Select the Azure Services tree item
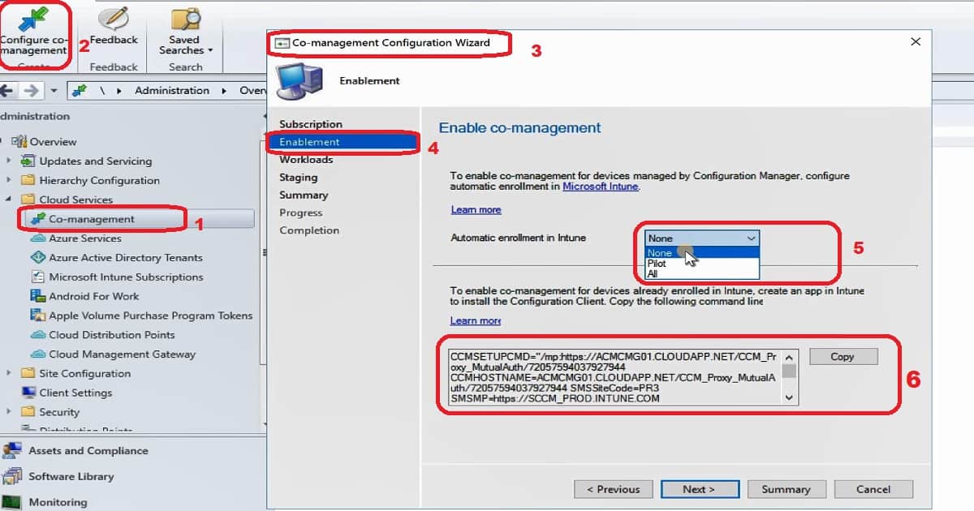 pyautogui.click(x=84, y=238)
